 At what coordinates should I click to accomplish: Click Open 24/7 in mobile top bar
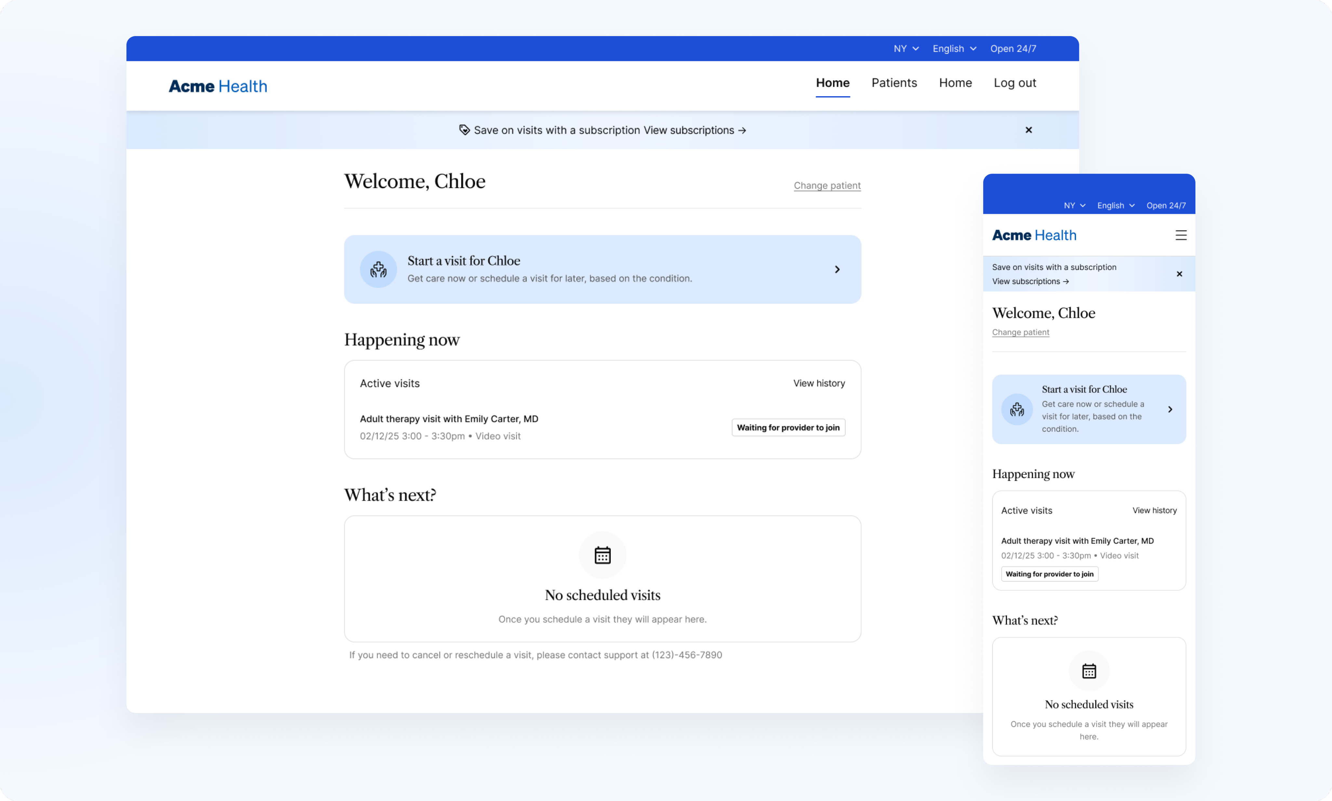click(1165, 206)
